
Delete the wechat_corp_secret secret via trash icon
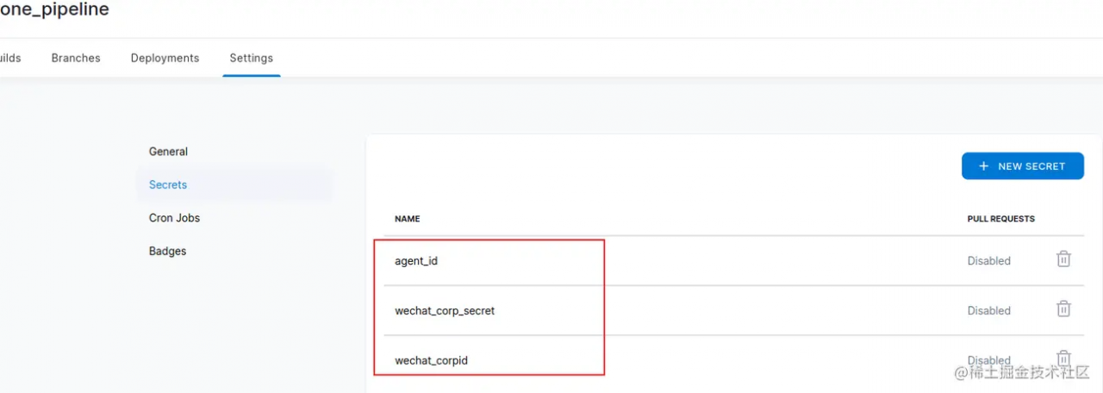tap(1063, 309)
